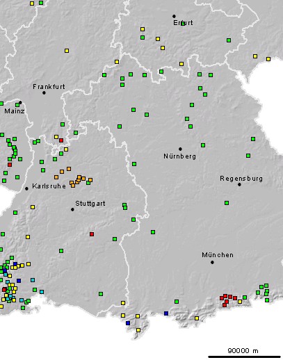Select the Regensburg city dot
283x360 pixels.
239,184
